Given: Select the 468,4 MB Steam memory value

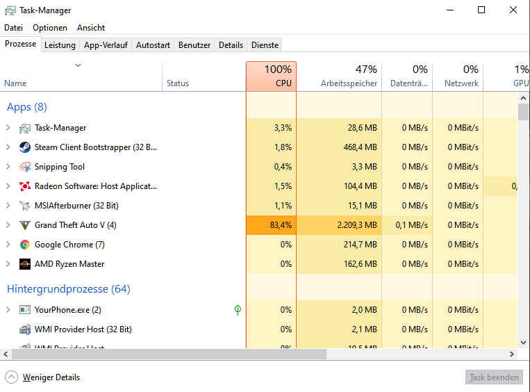Looking at the screenshot, I should [360, 147].
